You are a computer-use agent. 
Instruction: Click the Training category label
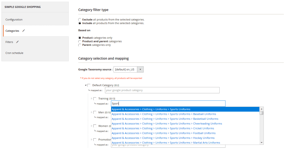tap(103, 99)
